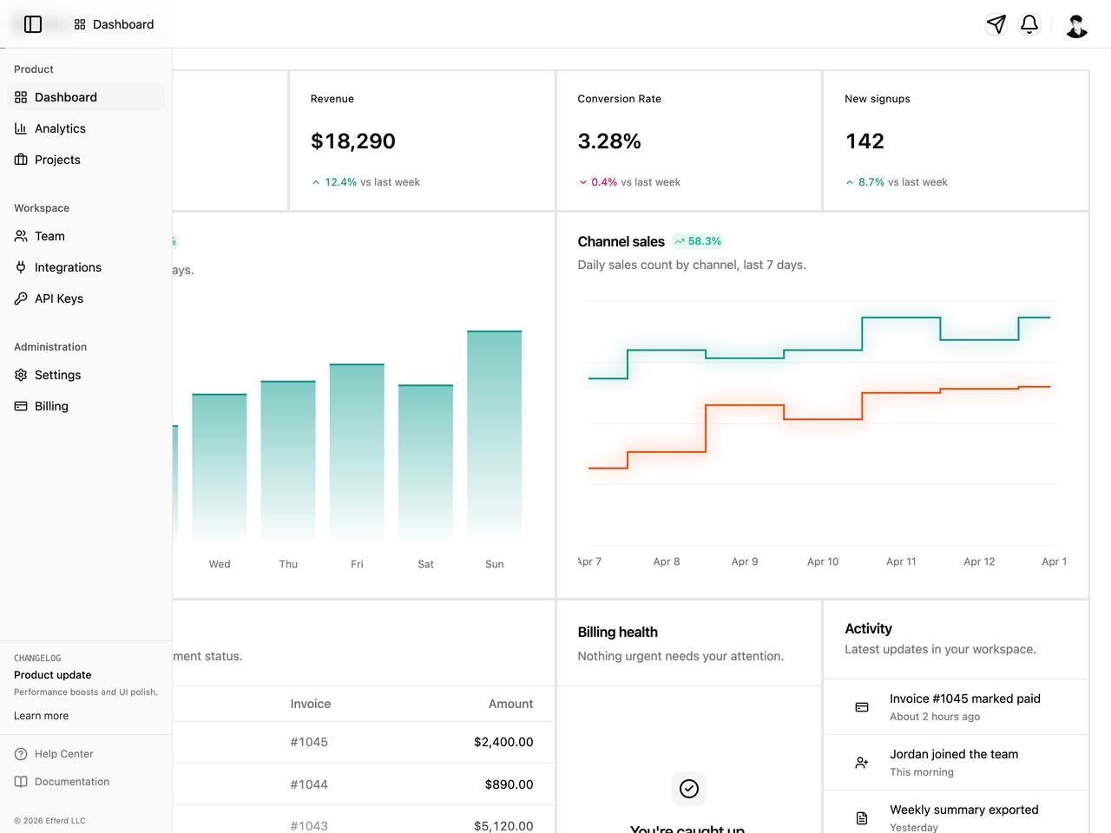Open the user avatar menu
1111x833 pixels.
click(1076, 25)
